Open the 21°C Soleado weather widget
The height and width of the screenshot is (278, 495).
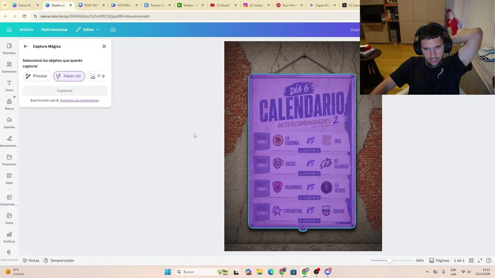(x=15, y=272)
